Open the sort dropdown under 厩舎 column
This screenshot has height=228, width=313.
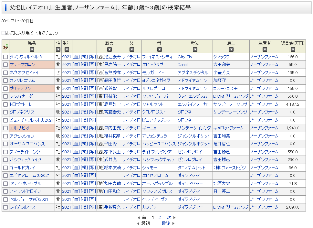click(109, 49)
